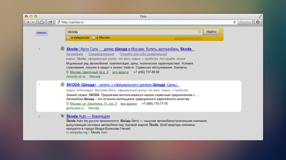This screenshot has width=286, height=160.
Task: Open the Autocity-sk.ru domain link
Action: coord(76,77)
